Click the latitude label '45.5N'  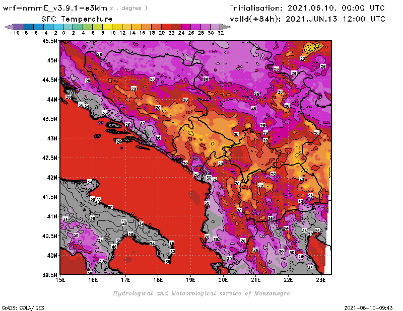point(49,41)
